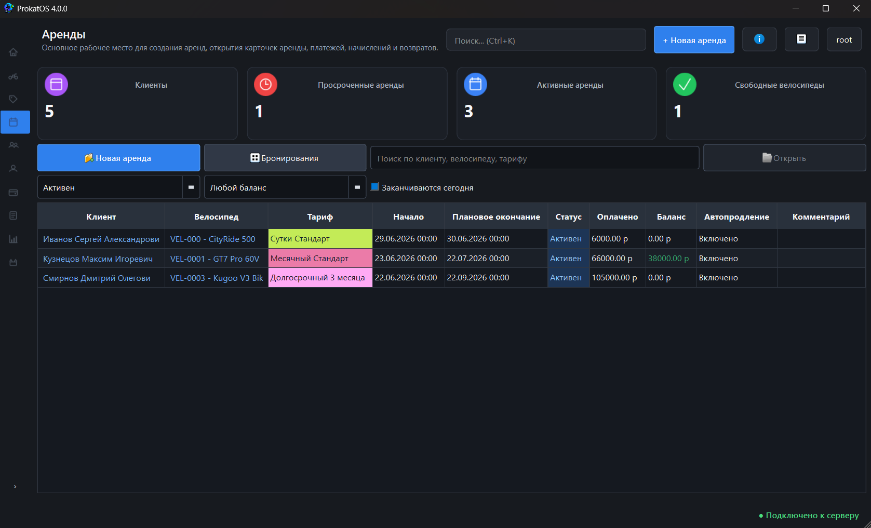This screenshot has width=871, height=528.
Task: Click the blue info icon button
Action: 759,39
